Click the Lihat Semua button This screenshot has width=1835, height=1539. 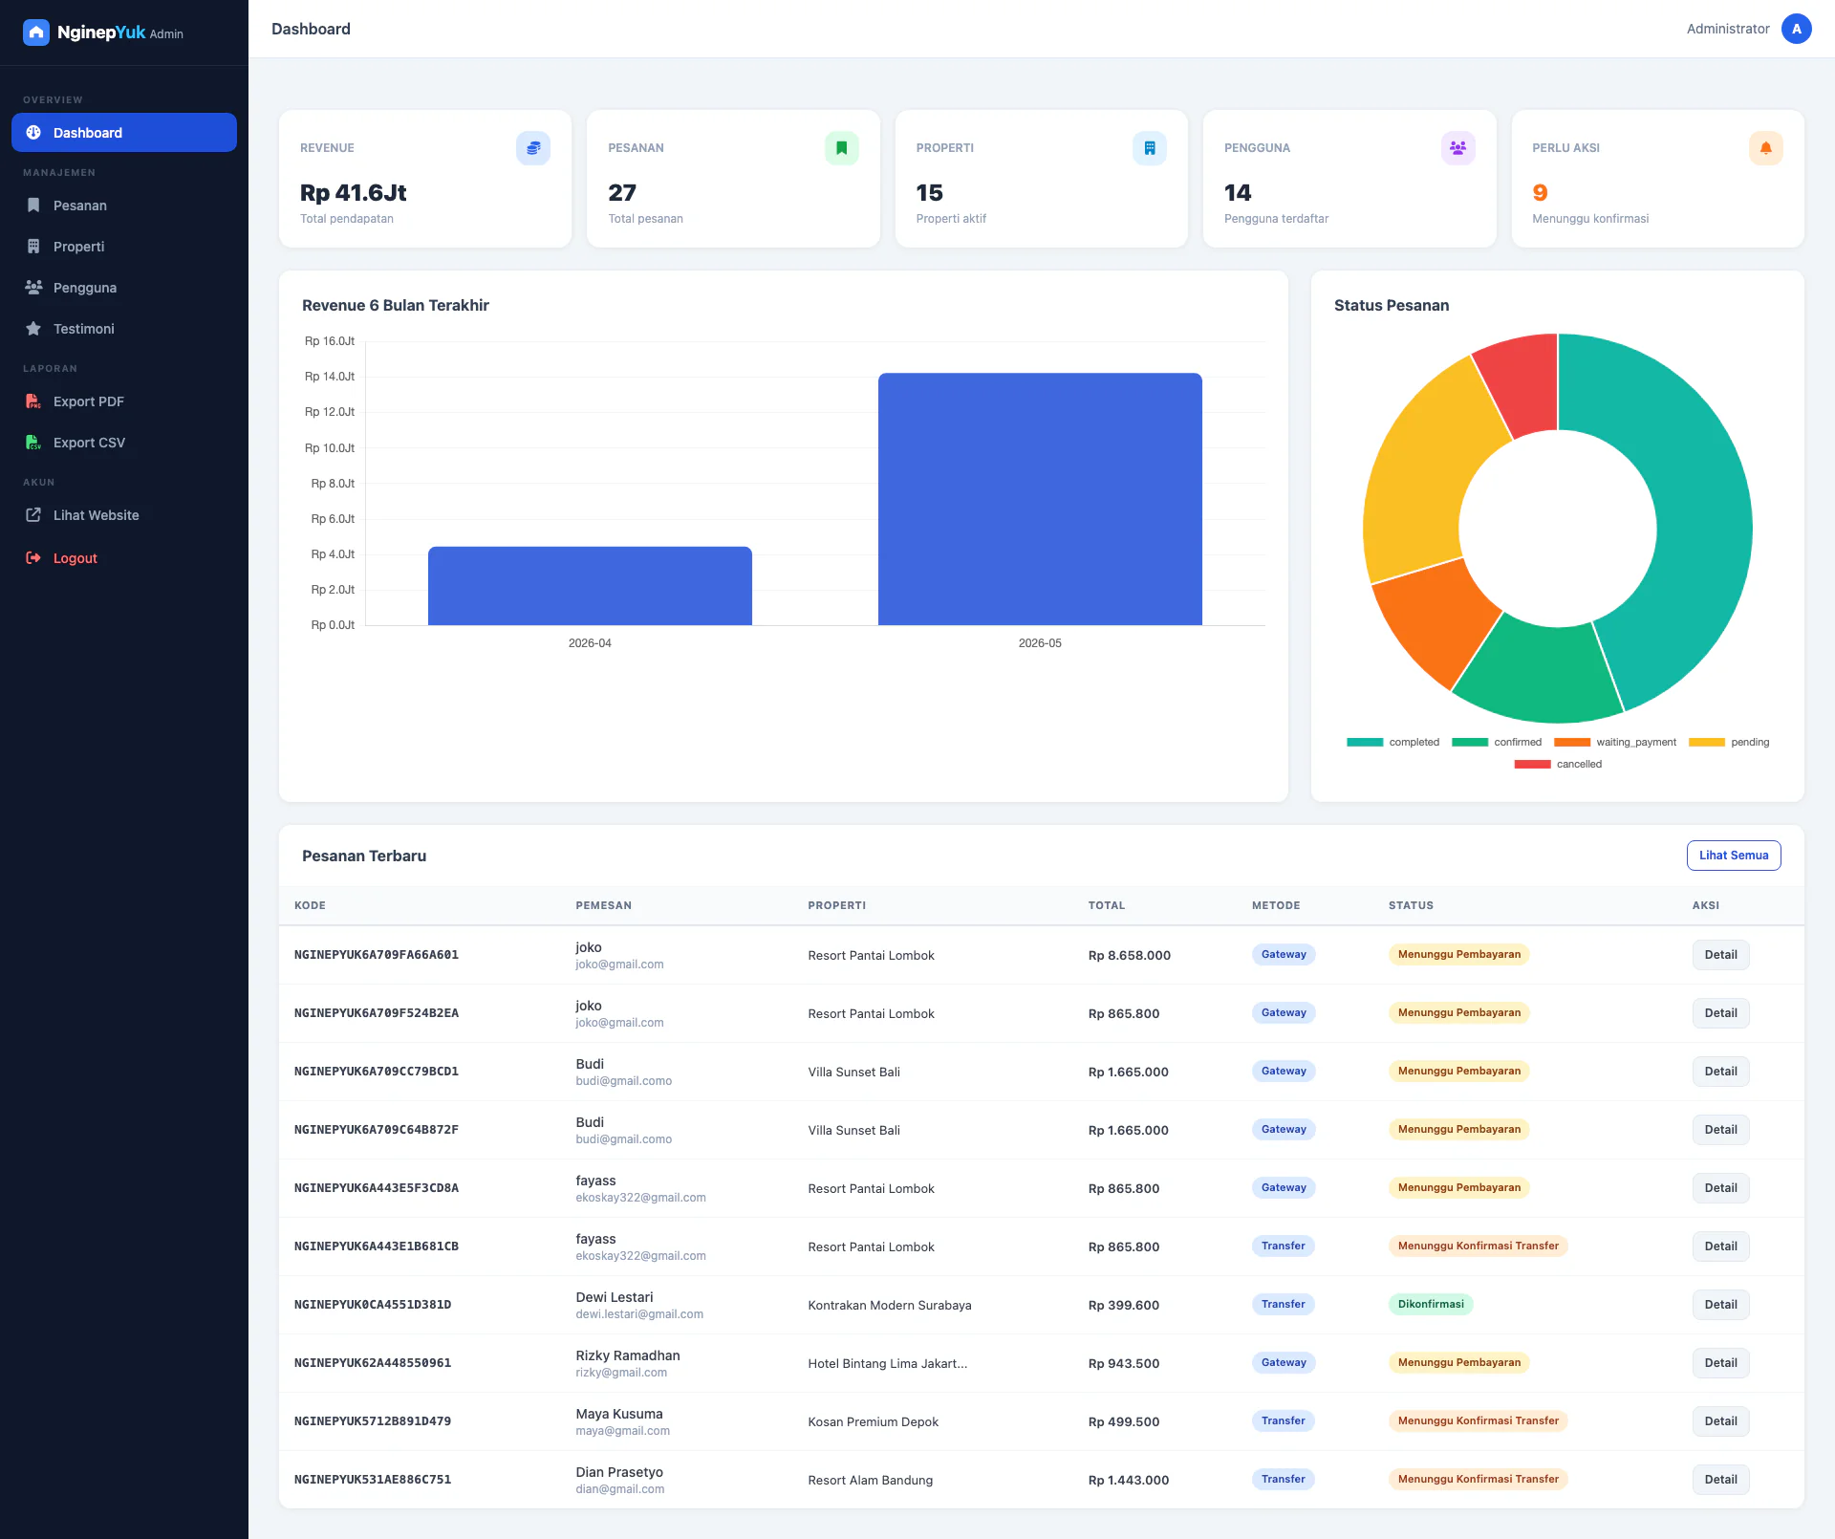tap(1734, 856)
